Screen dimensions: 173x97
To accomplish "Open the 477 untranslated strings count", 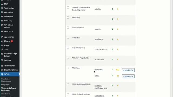I will (118, 70).
